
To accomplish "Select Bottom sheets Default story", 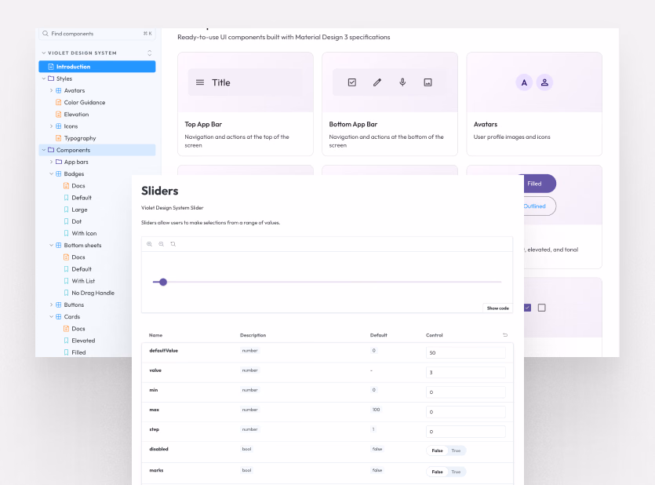I will pos(78,269).
